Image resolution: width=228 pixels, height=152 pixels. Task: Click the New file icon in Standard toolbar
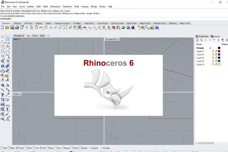coord(2,27)
